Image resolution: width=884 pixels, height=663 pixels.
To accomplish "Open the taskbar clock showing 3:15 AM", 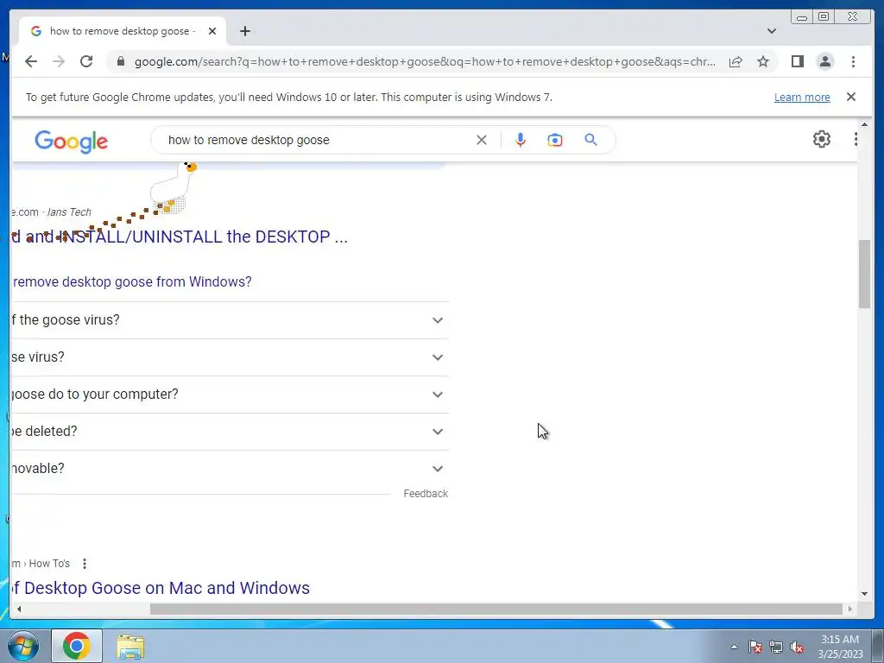I will (840, 647).
